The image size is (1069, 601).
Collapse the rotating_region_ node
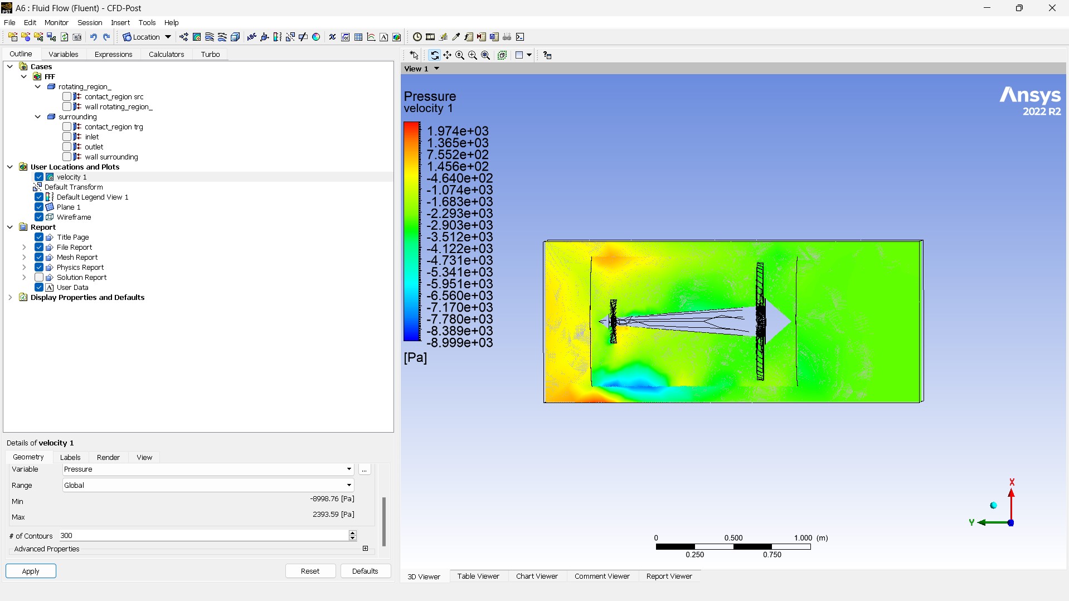point(38,86)
